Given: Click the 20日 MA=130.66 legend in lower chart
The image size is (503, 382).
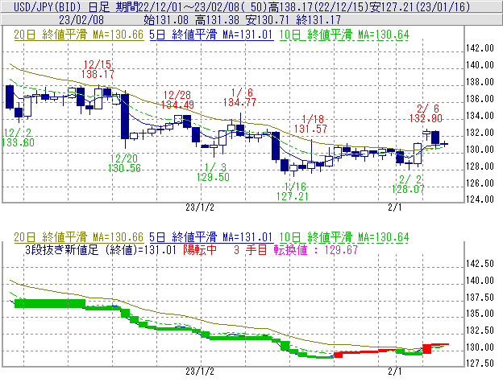Looking at the screenshot, I should [79, 237].
